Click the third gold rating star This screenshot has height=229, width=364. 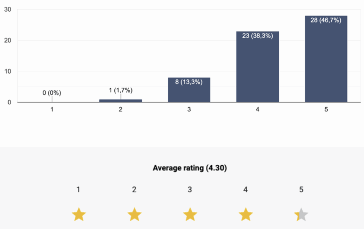tap(190, 215)
